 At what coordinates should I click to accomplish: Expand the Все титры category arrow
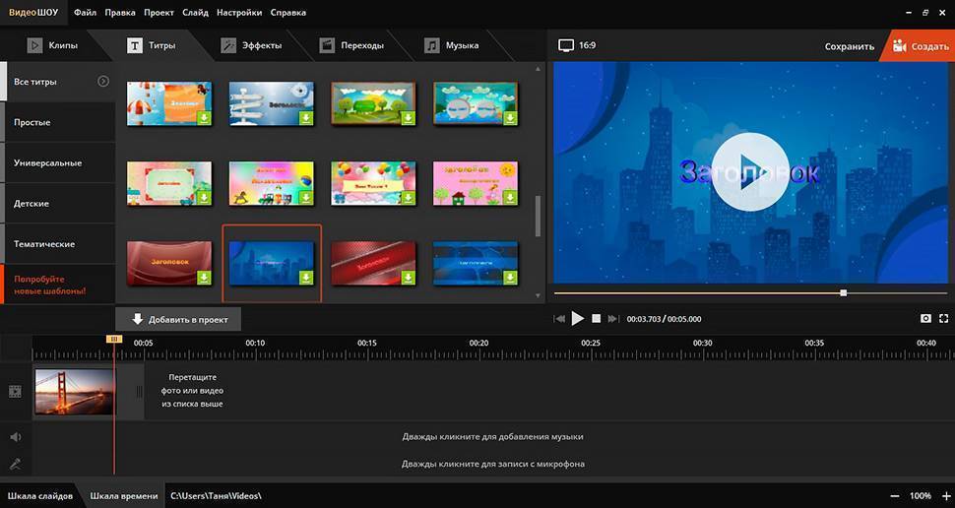(103, 82)
